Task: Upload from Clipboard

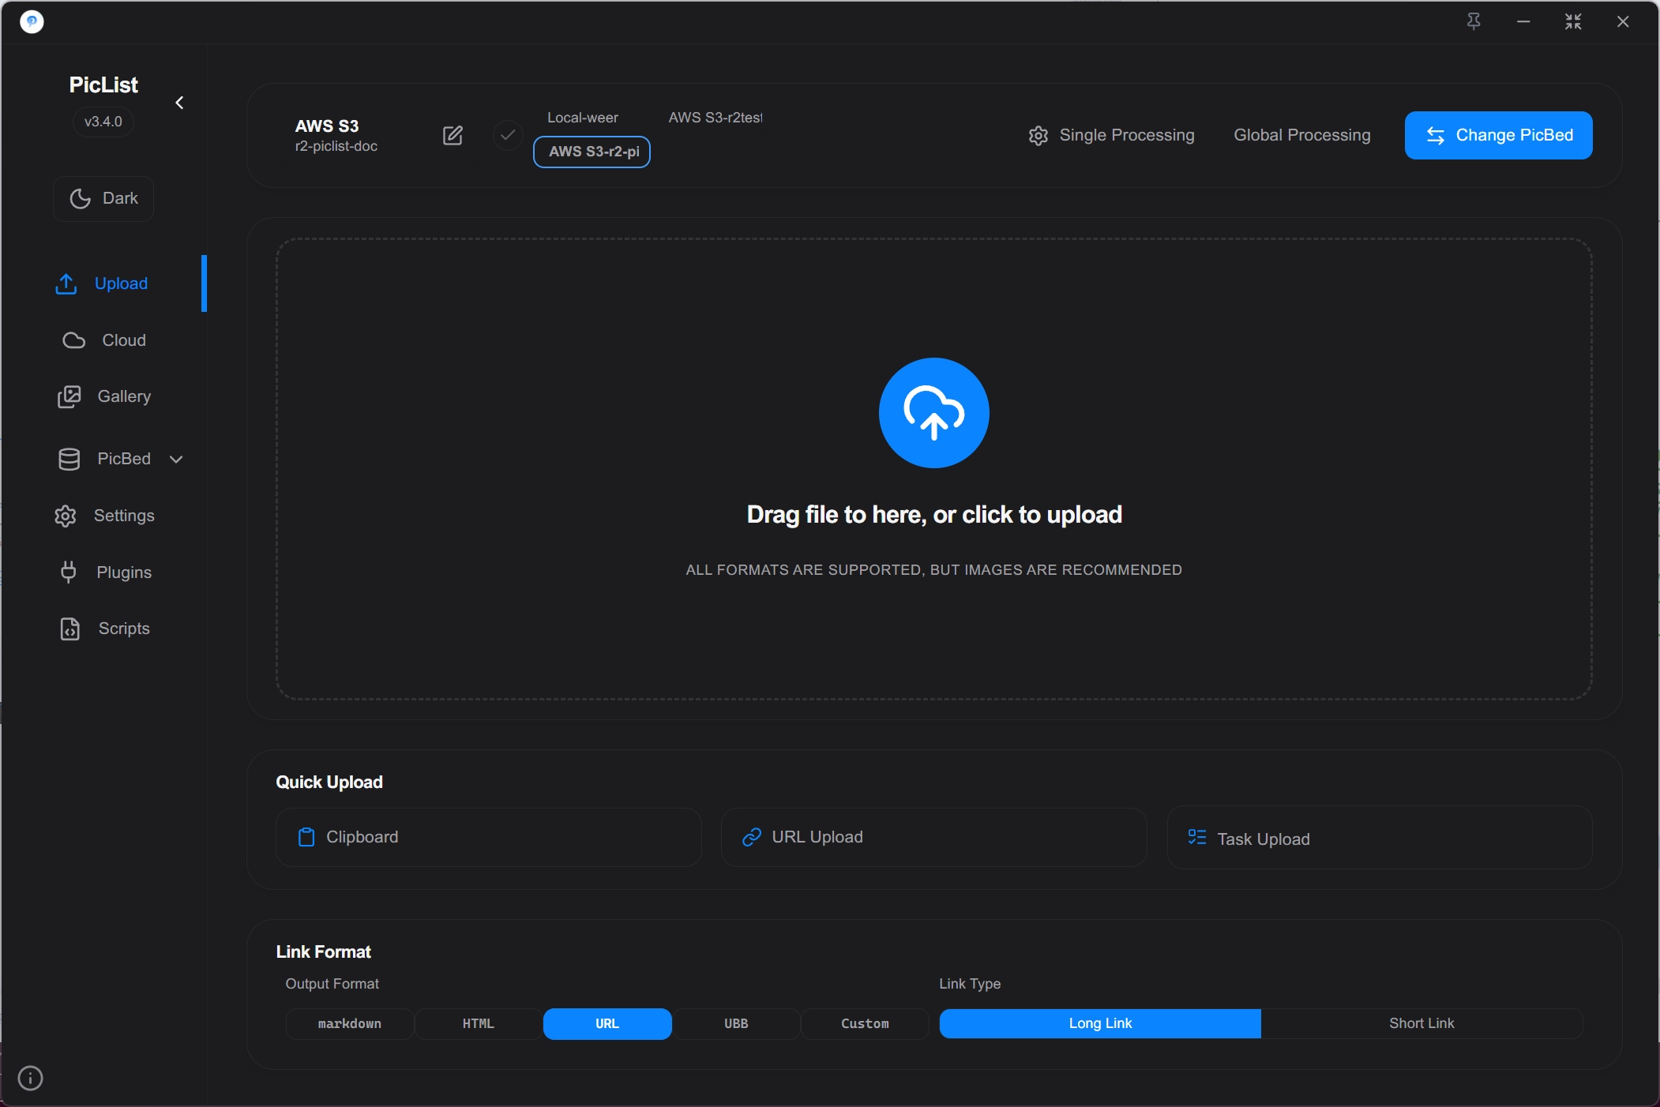Action: point(489,837)
